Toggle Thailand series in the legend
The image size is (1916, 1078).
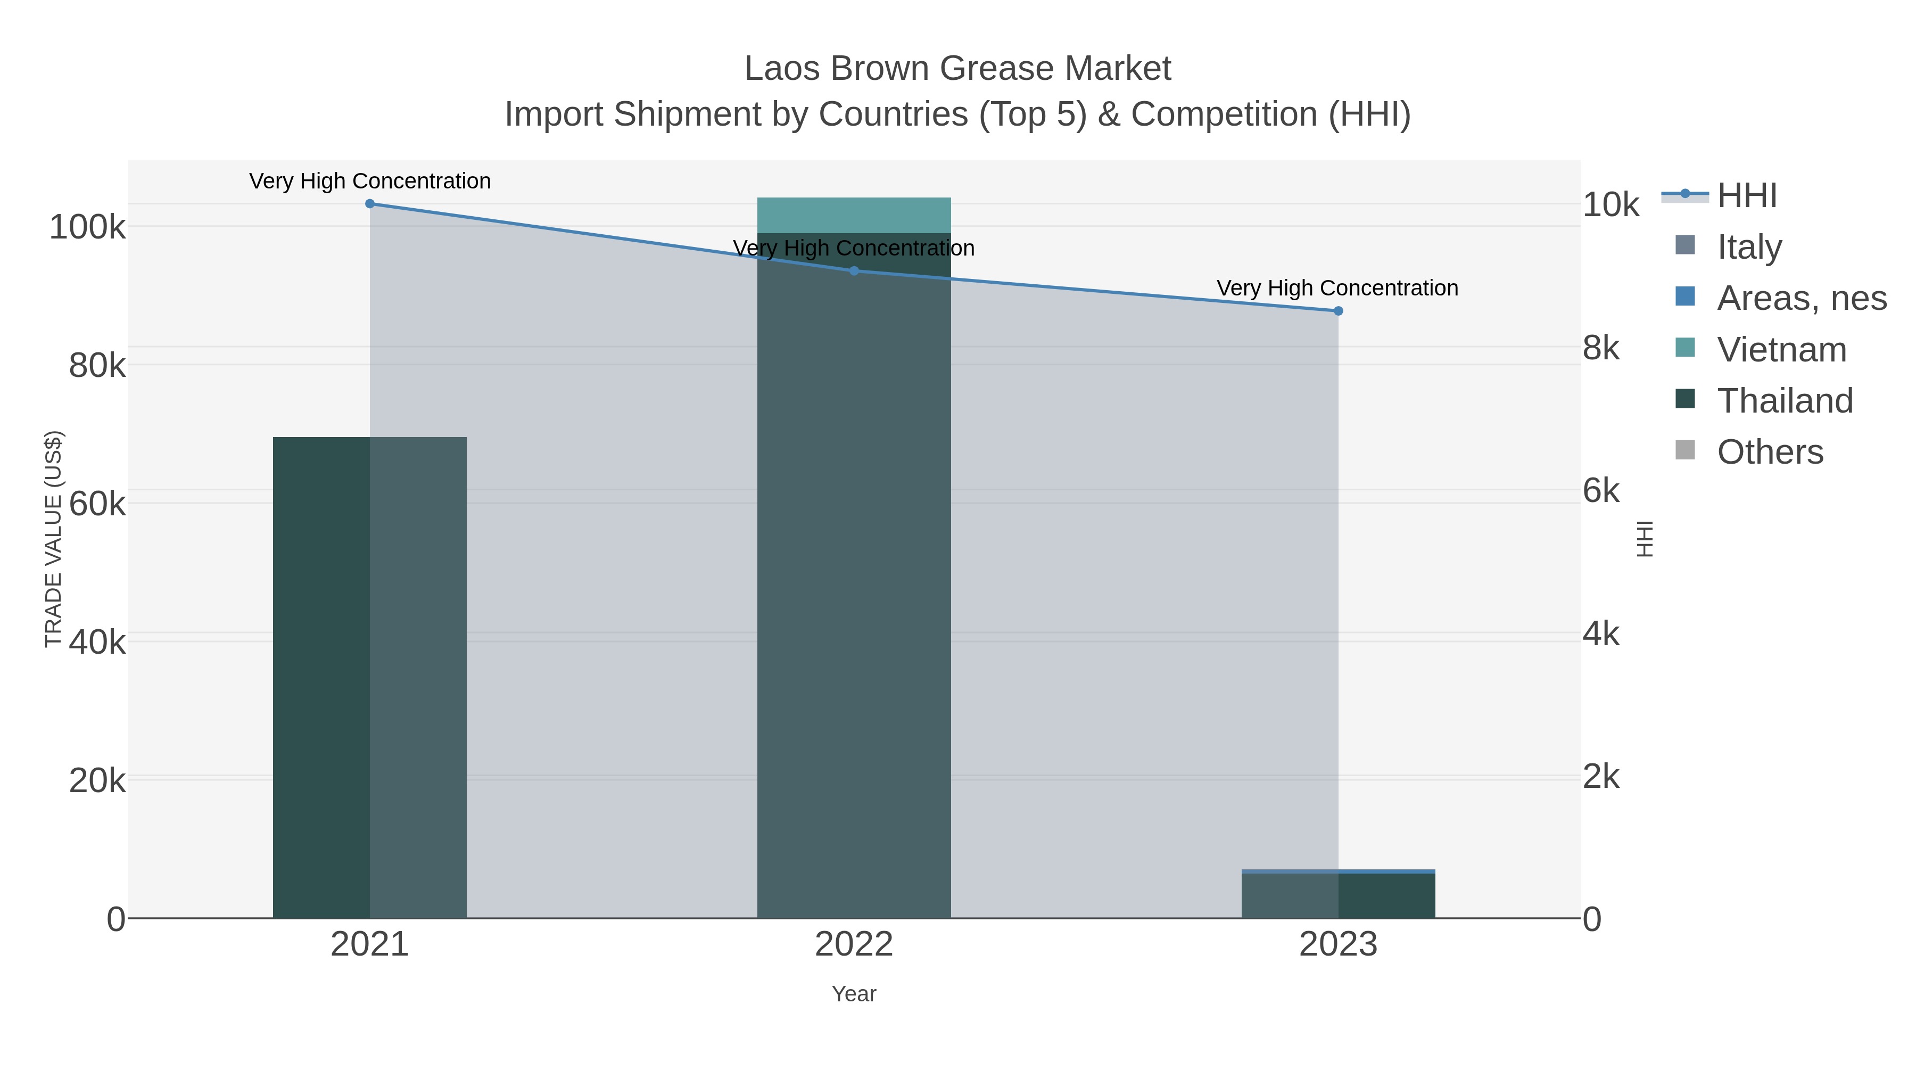click(1764, 400)
